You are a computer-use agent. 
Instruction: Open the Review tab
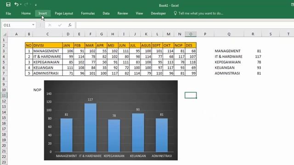123,13
